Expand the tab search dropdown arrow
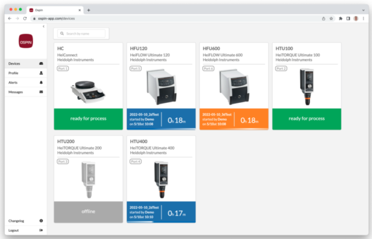Viewport: 372px width, 239px height. (364, 10)
